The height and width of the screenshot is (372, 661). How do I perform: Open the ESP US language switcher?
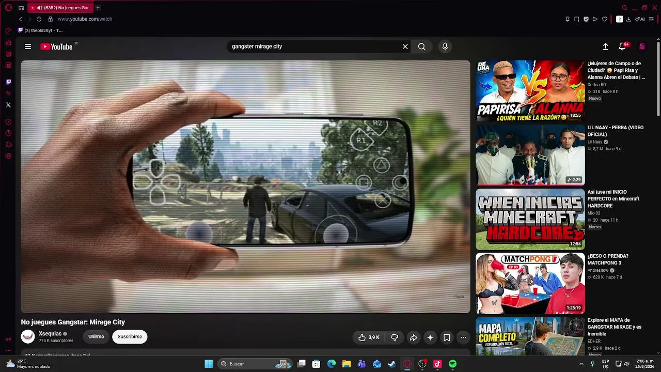606,364
